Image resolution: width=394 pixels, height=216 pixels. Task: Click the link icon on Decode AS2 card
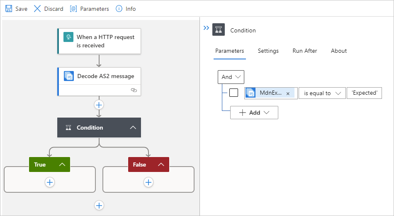click(134, 90)
